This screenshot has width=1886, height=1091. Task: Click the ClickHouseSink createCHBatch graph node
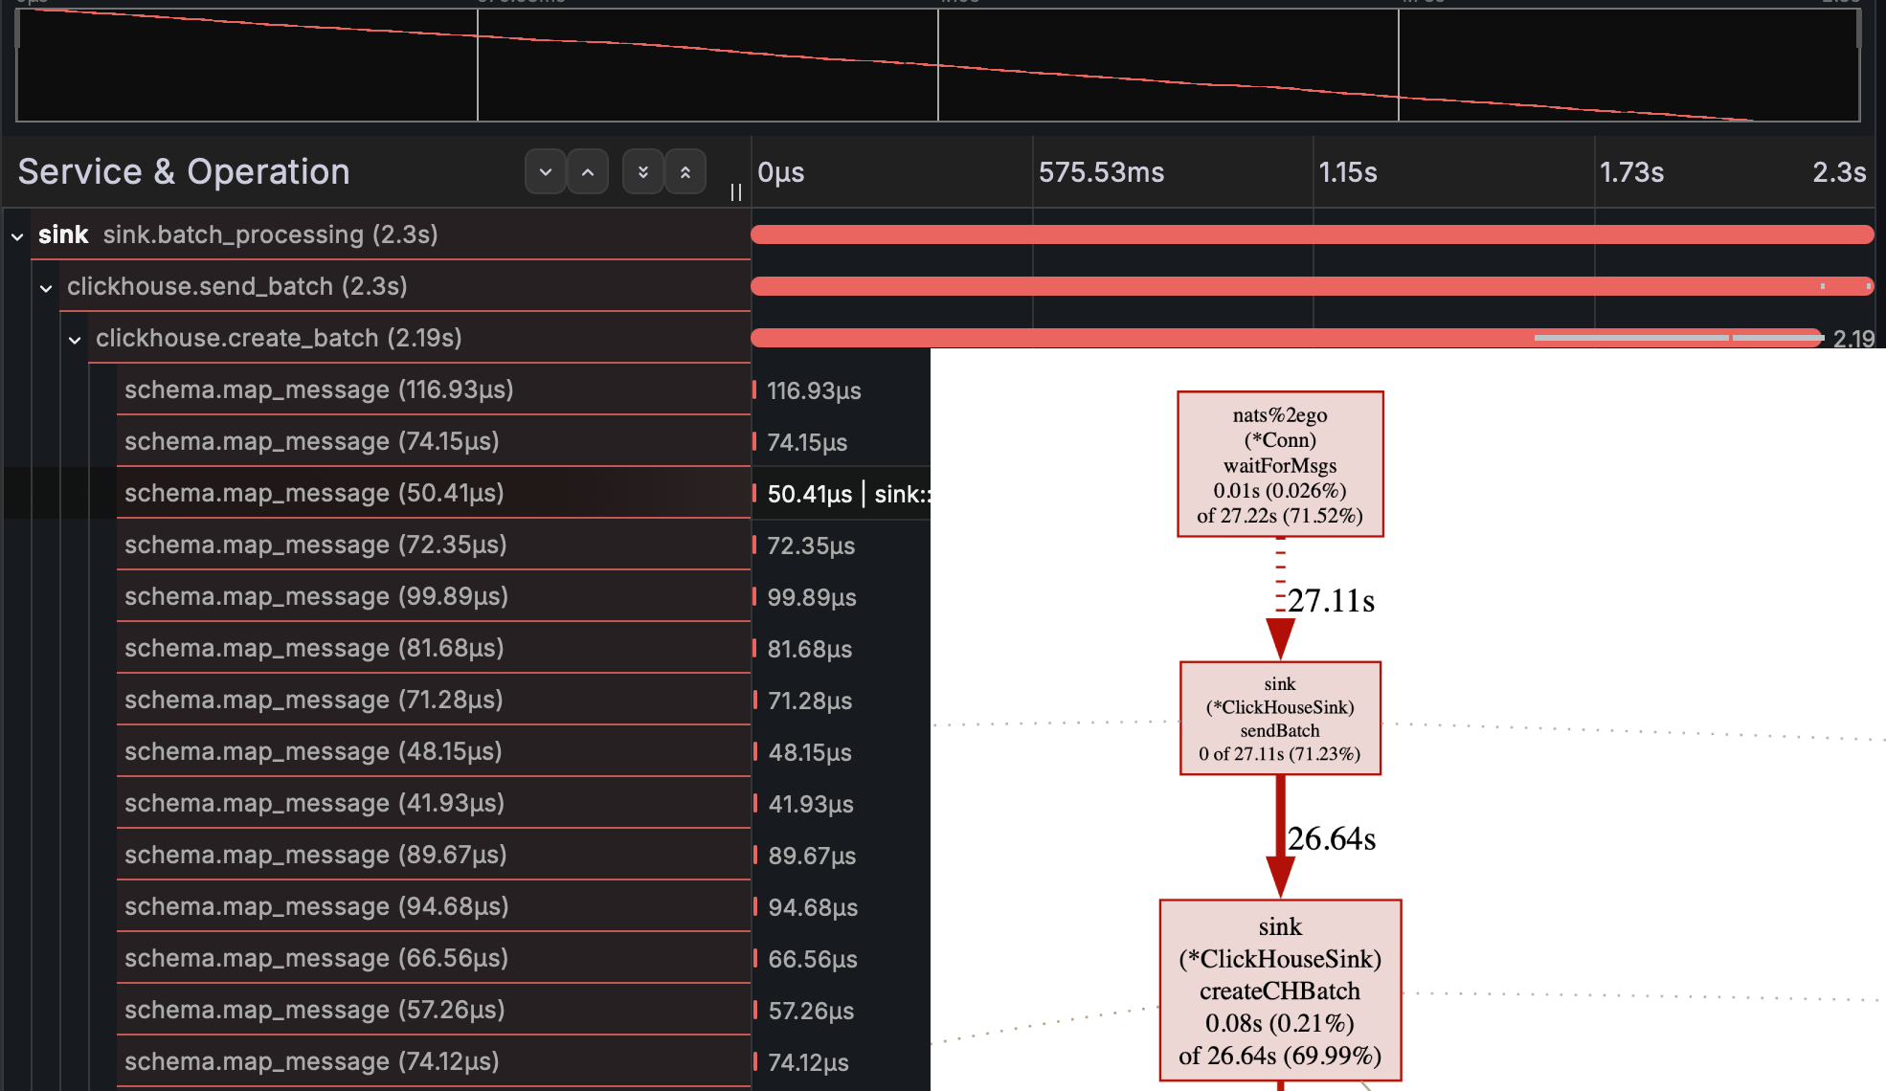click(1280, 991)
